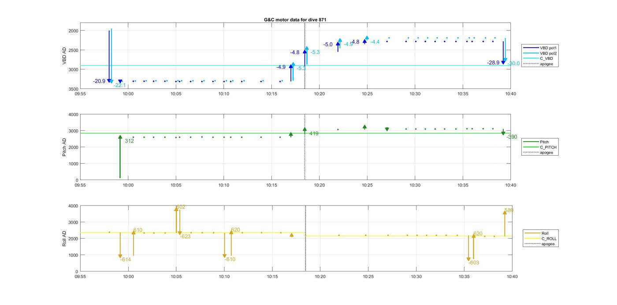Click the 09:55 x-axis tick on Roll plot
This screenshot has height=305, width=617.
pyautogui.click(x=80, y=277)
